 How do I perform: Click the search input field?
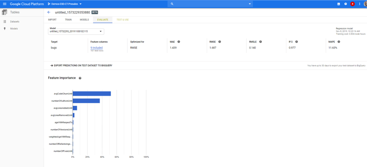(210, 4)
